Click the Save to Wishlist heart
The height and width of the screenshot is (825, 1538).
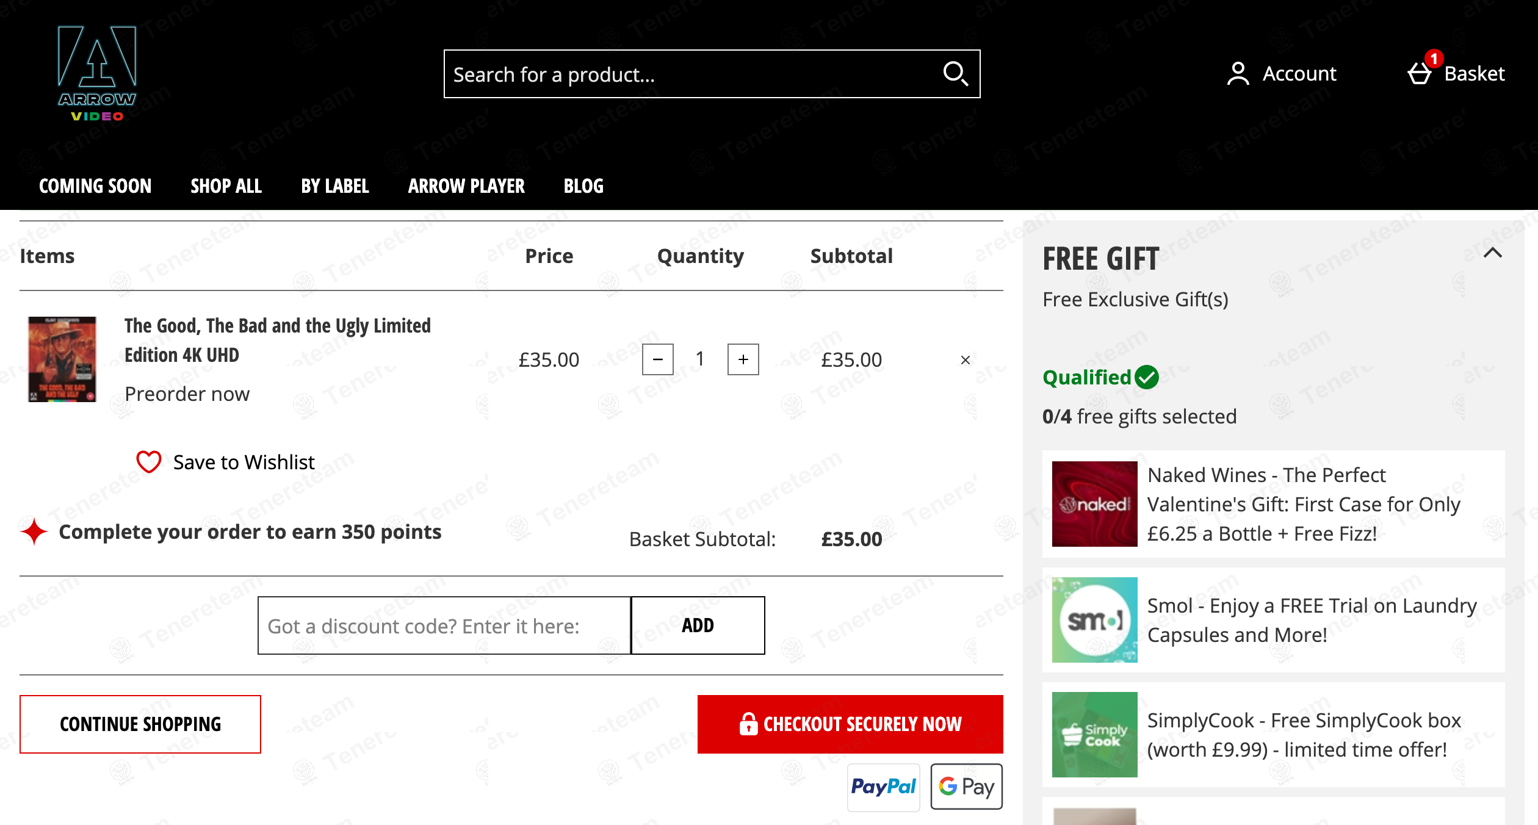pos(148,462)
